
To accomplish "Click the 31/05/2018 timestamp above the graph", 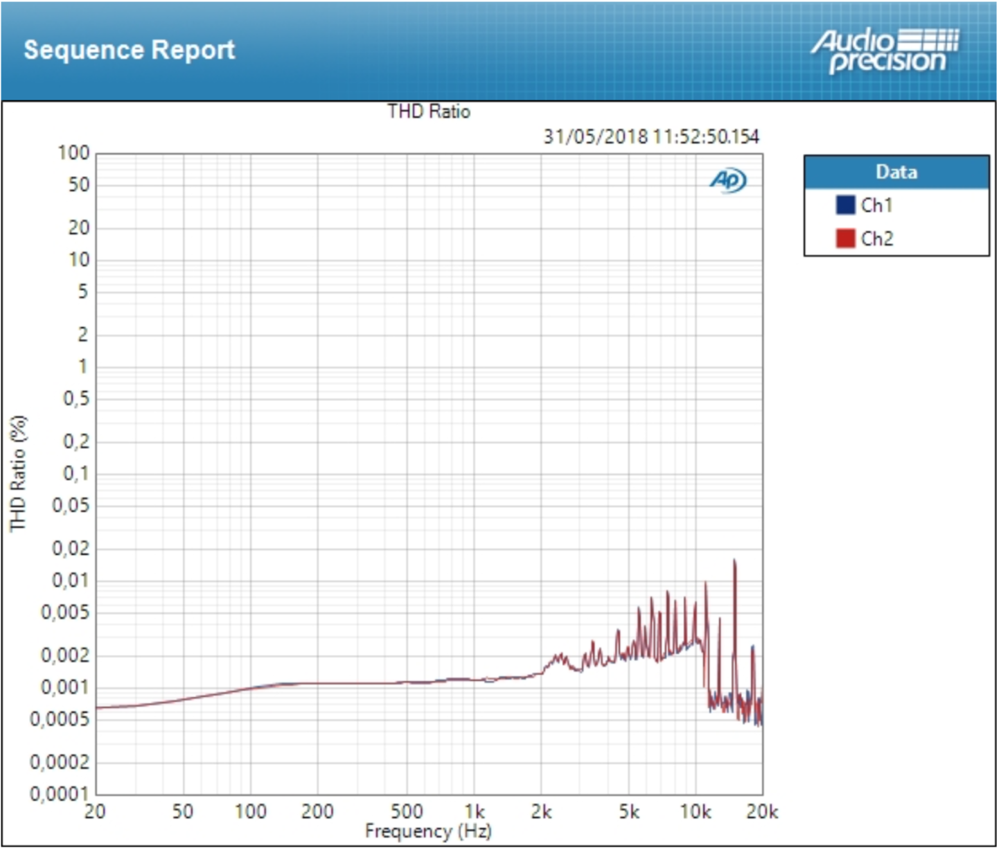I will pos(651,136).
